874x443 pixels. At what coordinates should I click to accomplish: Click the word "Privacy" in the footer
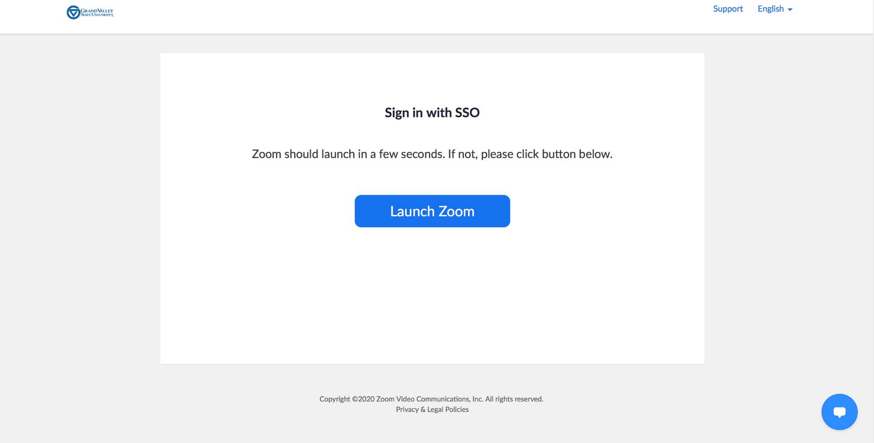pos(407,409)
